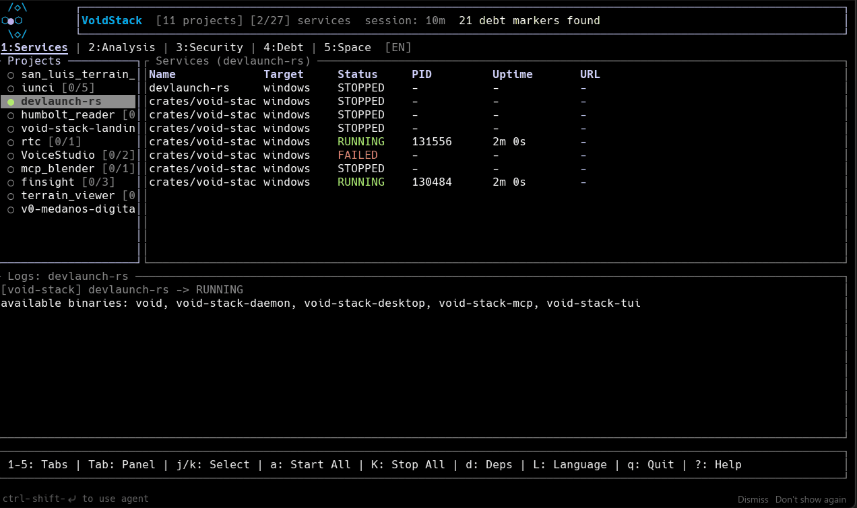Click the status circle beside v0-medanos-digita
This screenshot has height=508, width=857.
point(11,209)
